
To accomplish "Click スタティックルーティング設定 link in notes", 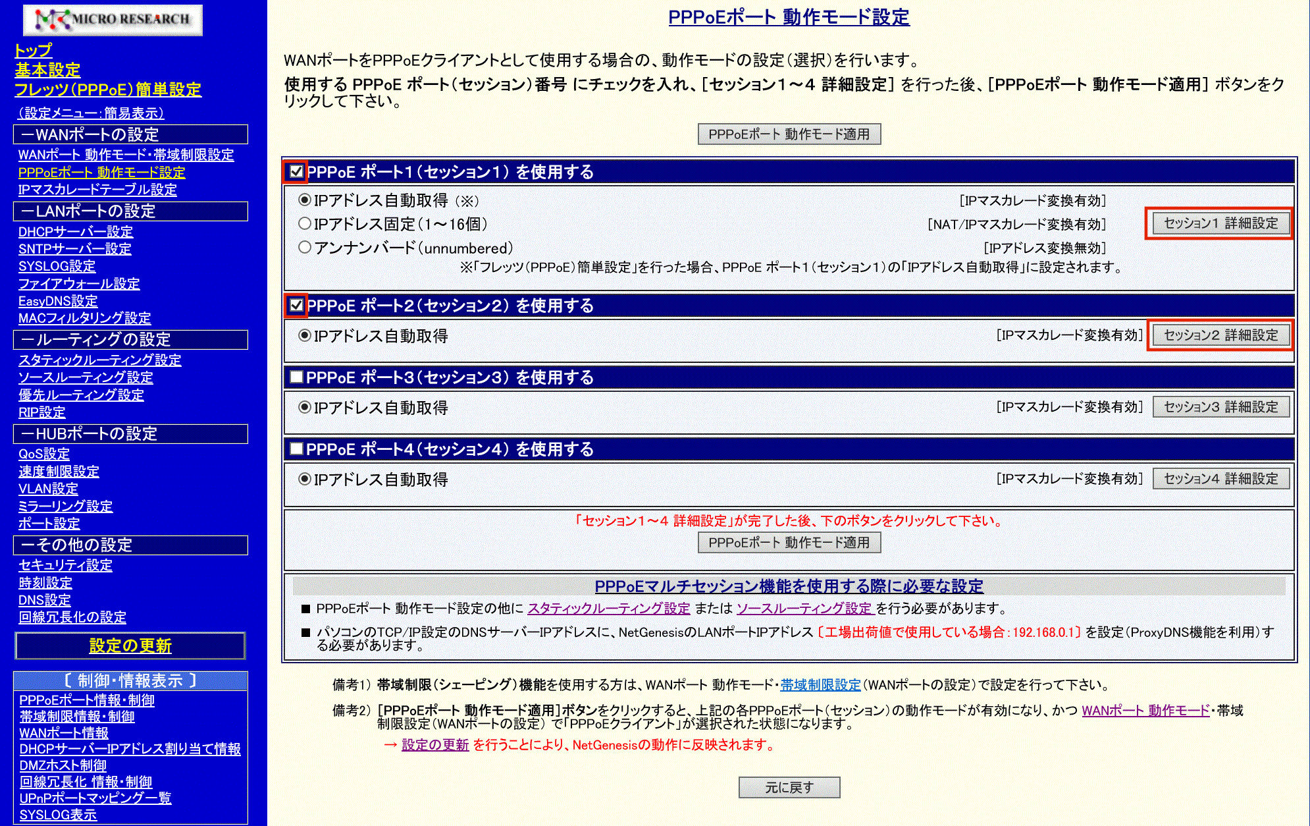I will (x=609, y=609).
